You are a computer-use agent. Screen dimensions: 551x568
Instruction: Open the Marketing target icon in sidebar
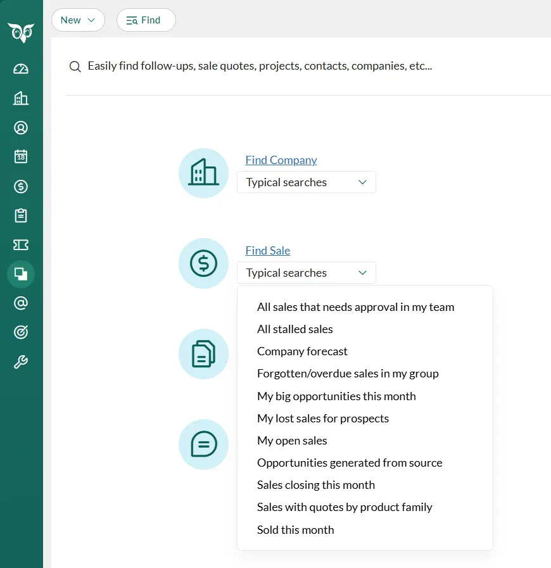pos(21,332)
